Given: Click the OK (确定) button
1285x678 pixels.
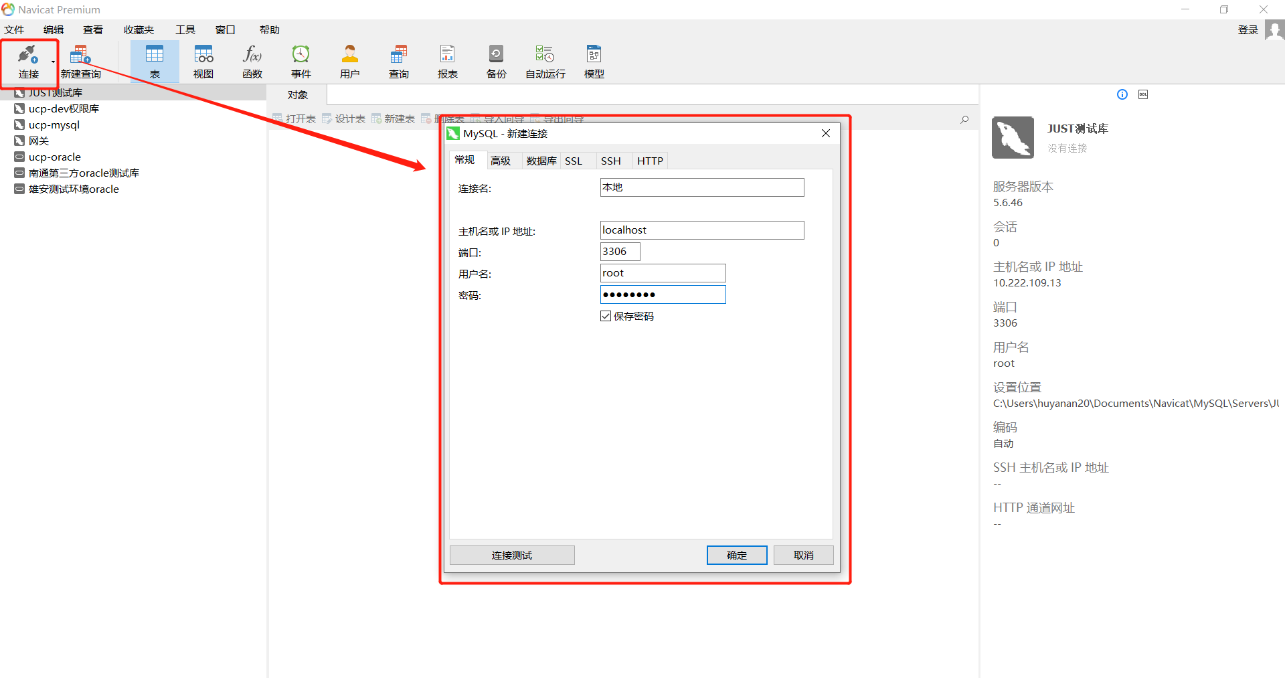Looking at the screenshot, I should coord(737,555).
